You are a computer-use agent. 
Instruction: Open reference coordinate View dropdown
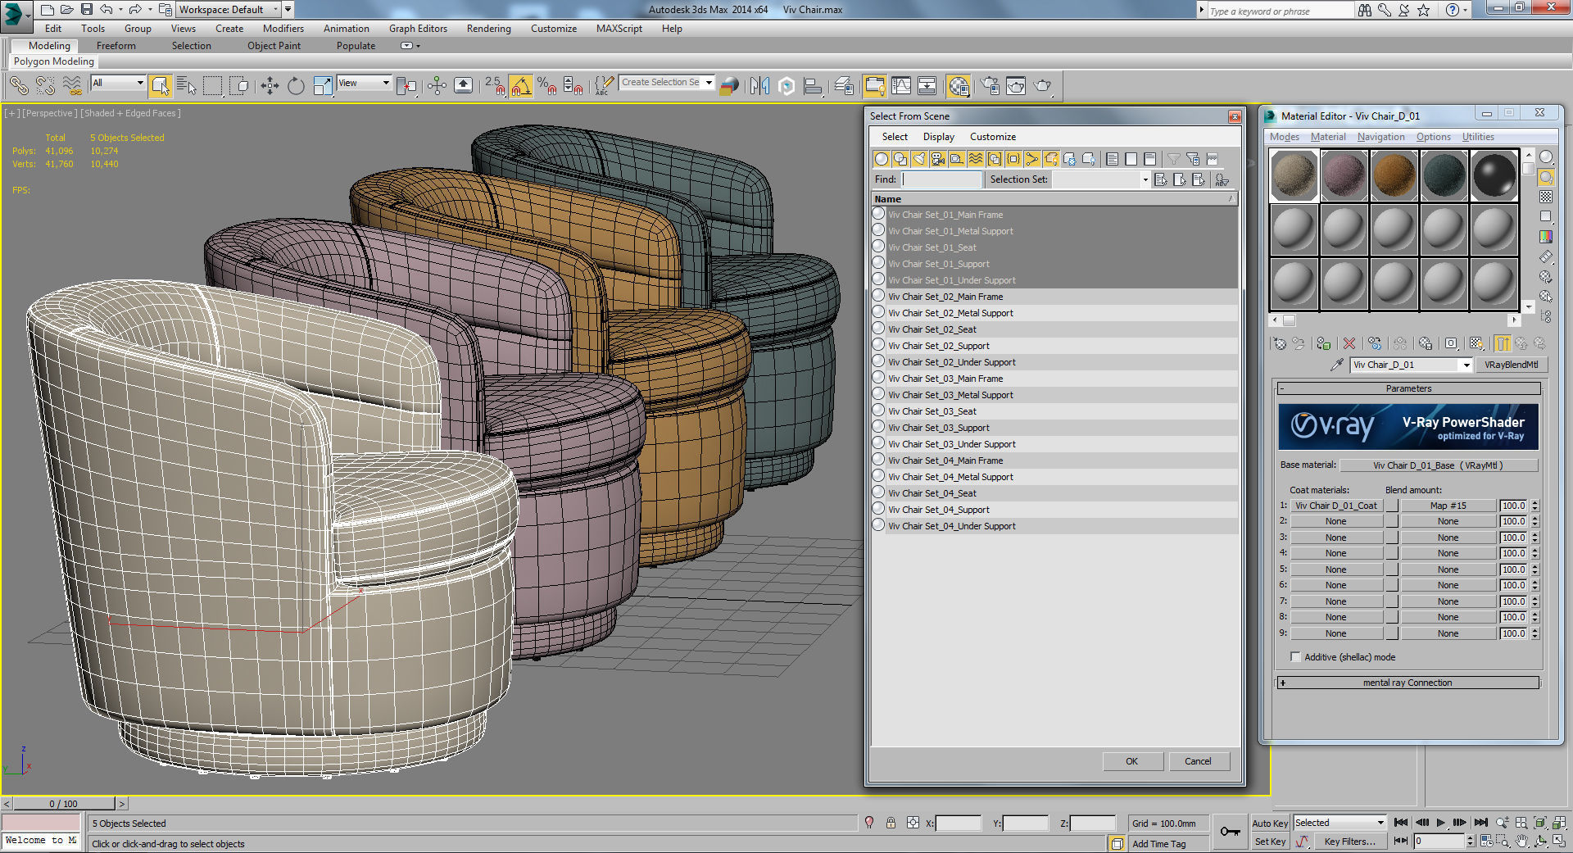(364, 83)
